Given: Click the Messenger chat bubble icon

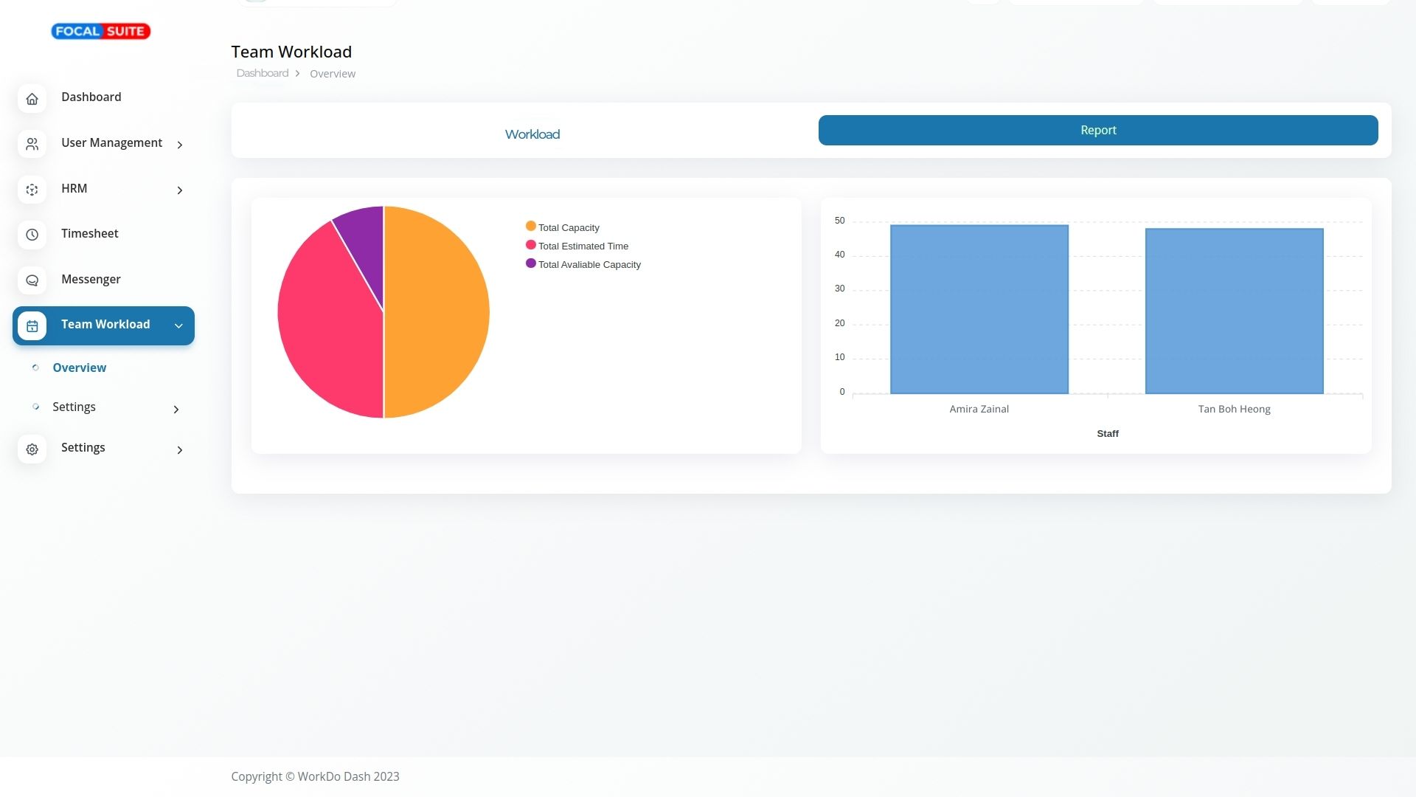Looking at the screenshot, I should coord(32,281).
